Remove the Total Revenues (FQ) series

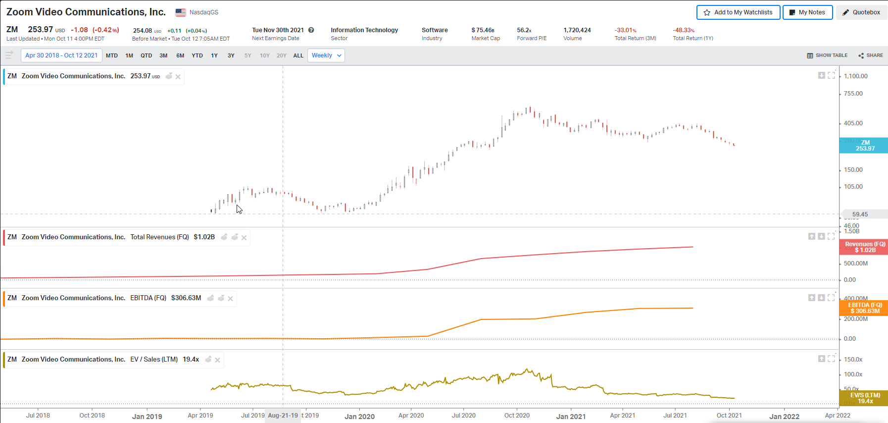point(244,238)
